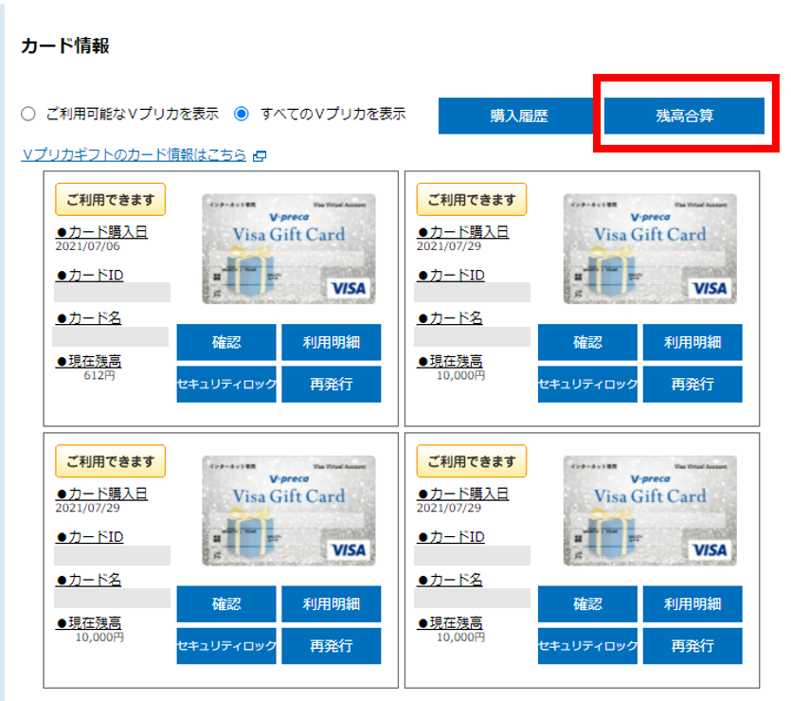The width and height of the screenshot is (791, 701).
Task: Click the Visa Gift Card image on the 612円 card
Action: click(x=289, y=249)
